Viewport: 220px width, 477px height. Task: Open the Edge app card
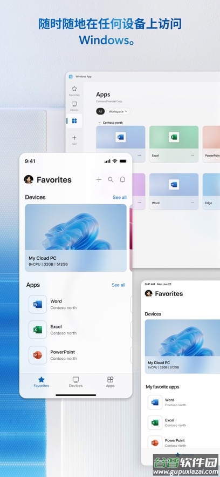[211, 191]
